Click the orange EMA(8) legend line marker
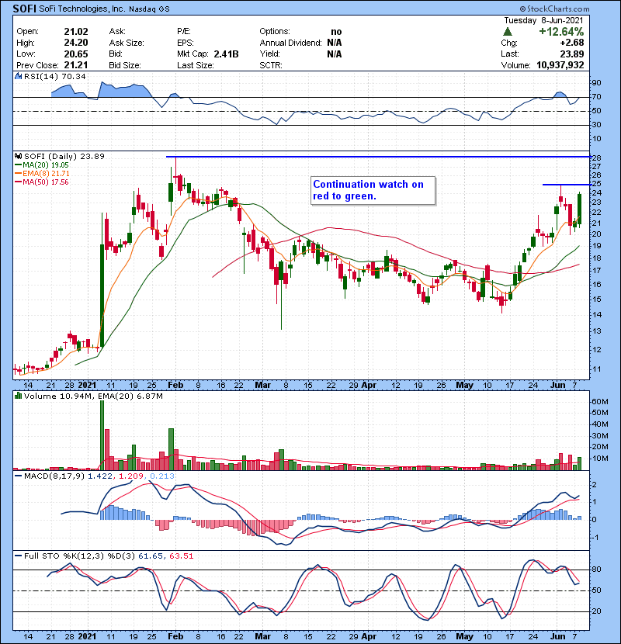The height and width of the screenshot is (644, 621). (18, 173)
